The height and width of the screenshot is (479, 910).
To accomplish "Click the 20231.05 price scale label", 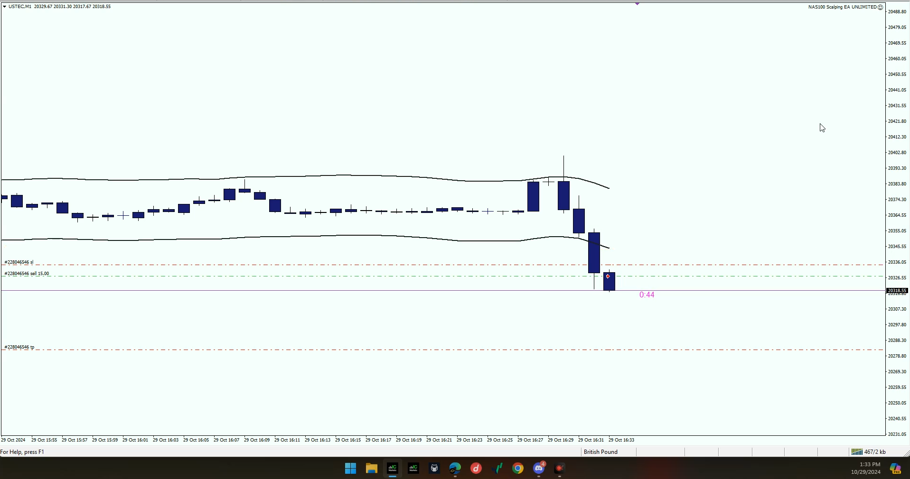I will coord(897,434).
